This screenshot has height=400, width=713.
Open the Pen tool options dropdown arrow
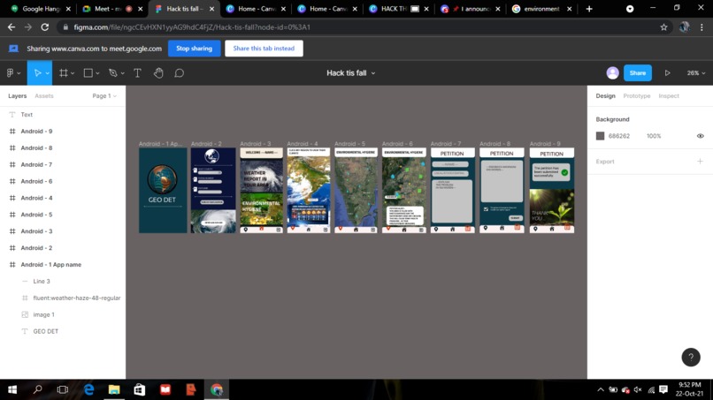pos(122,73)
